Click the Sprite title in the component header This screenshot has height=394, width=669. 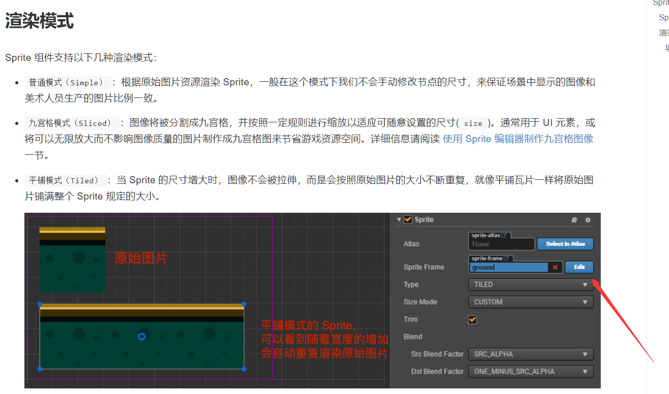click(x=424, y=219)
